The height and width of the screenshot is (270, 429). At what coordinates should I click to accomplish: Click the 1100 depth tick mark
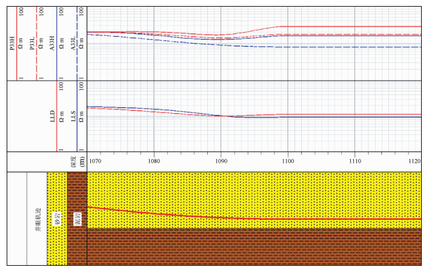288,162
